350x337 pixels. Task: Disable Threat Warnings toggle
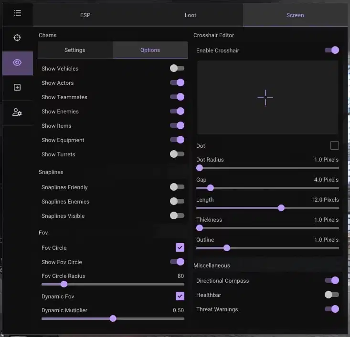[x=332, y=309]
